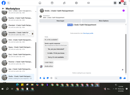Viewport: 130px width, 95px height.
Task: Open the Reels video icon in top navigation
Action: [x=52, y=3]
